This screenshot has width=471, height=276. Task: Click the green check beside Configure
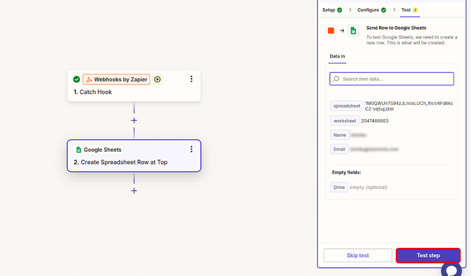tap(384, 10)
